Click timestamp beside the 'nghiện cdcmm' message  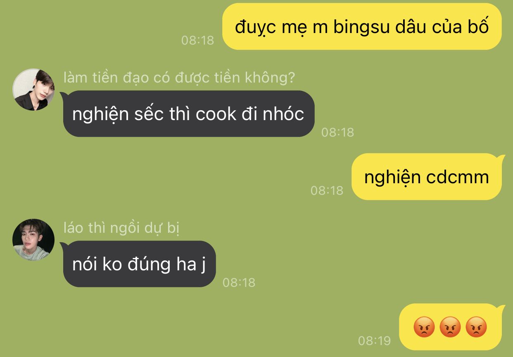(327, 190)
